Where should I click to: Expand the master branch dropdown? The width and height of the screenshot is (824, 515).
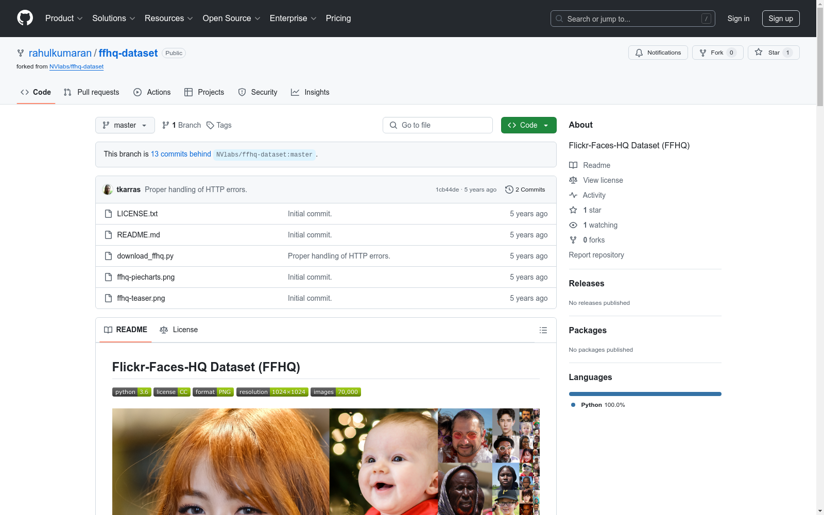tap(125, 125)
